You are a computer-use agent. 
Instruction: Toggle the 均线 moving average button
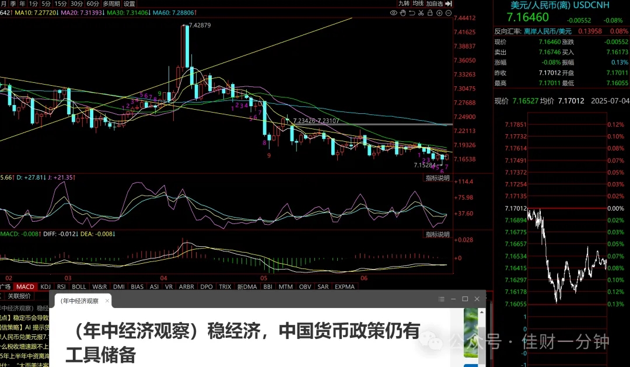pos(418,4)
